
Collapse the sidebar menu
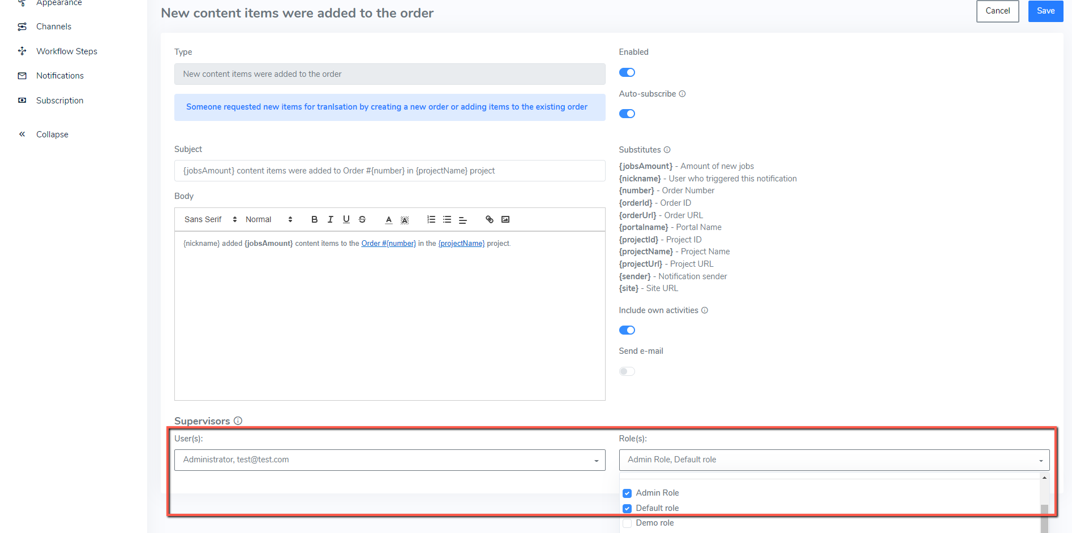click(x=52, y=134)
